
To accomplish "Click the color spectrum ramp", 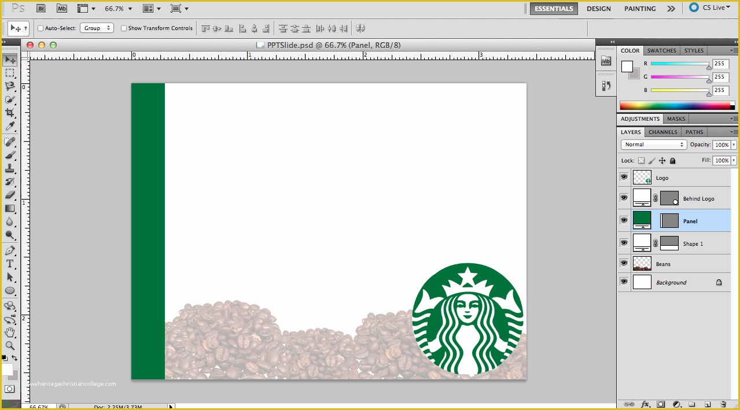I will pos(675,106).
